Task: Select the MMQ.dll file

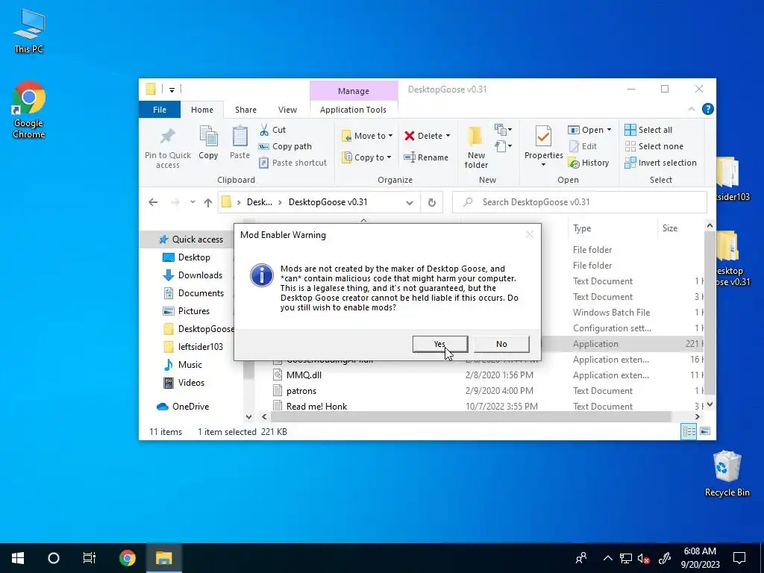Action: click(304, 375)
